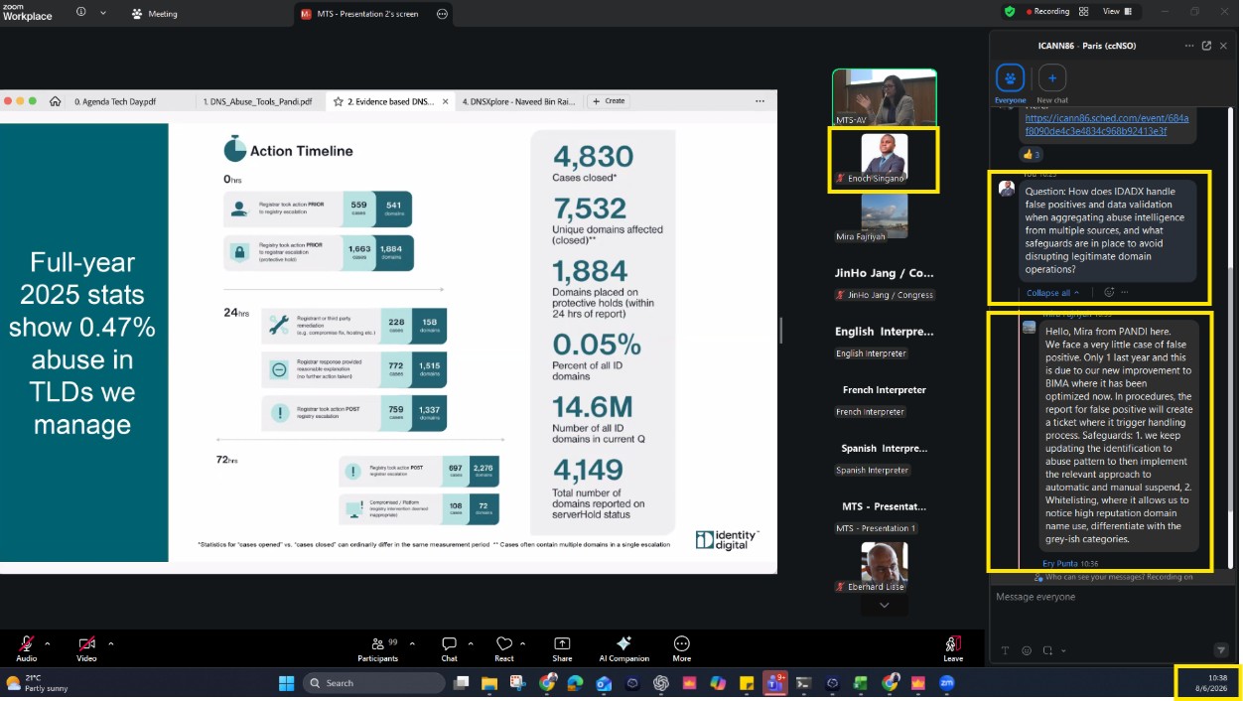Image resolution: width=1243 pixels, height=701 pixels.
Task: Select the JinHo Jang participant tile
Action: click(x=884, y=282)
